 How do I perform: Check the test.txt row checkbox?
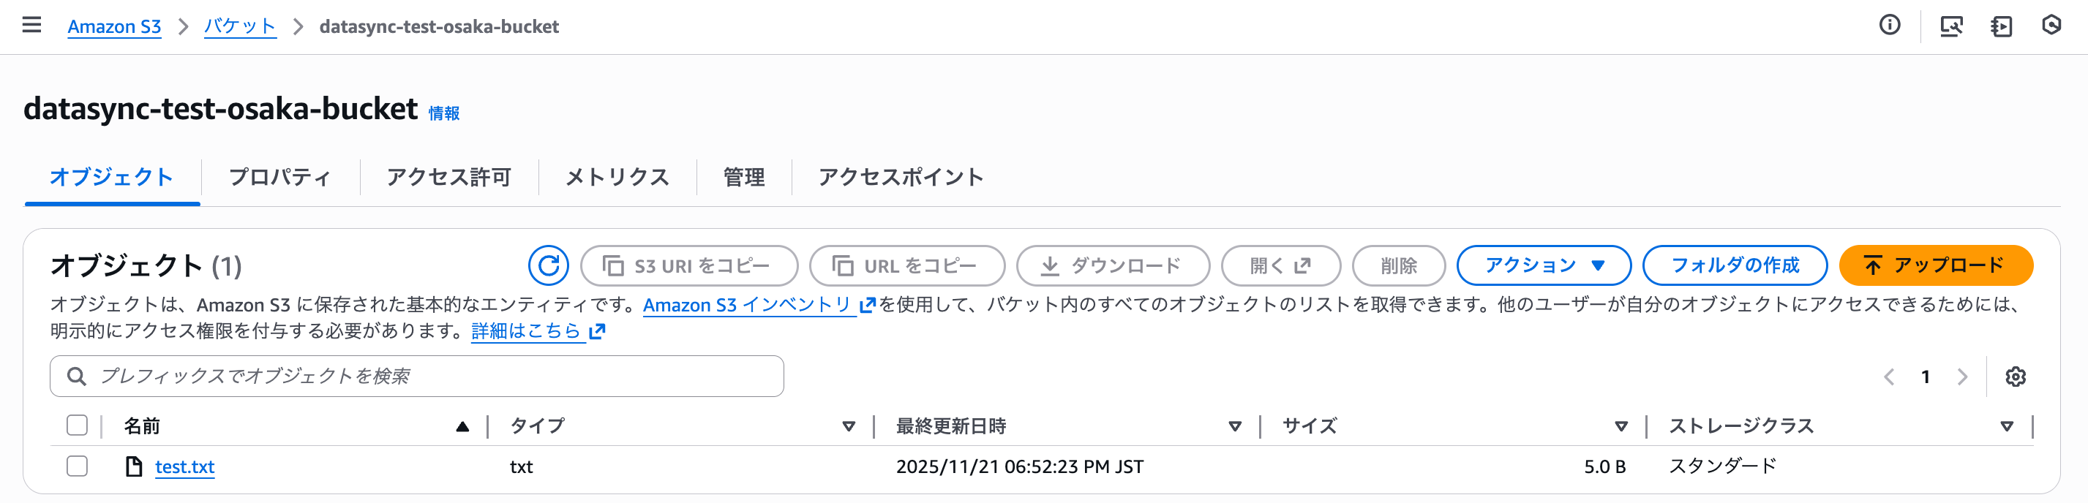coord(77,466)
